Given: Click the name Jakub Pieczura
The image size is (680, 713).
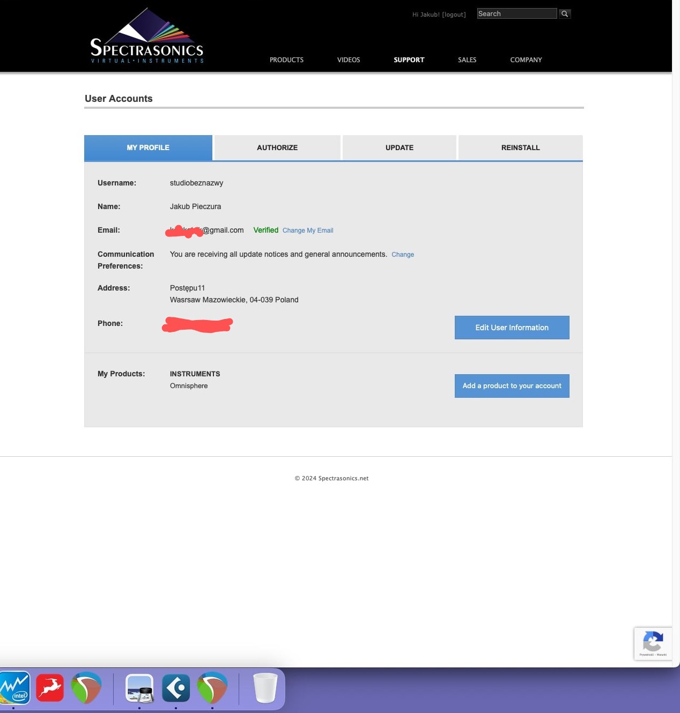Looking at the screenshot, I should coord(195,206).
